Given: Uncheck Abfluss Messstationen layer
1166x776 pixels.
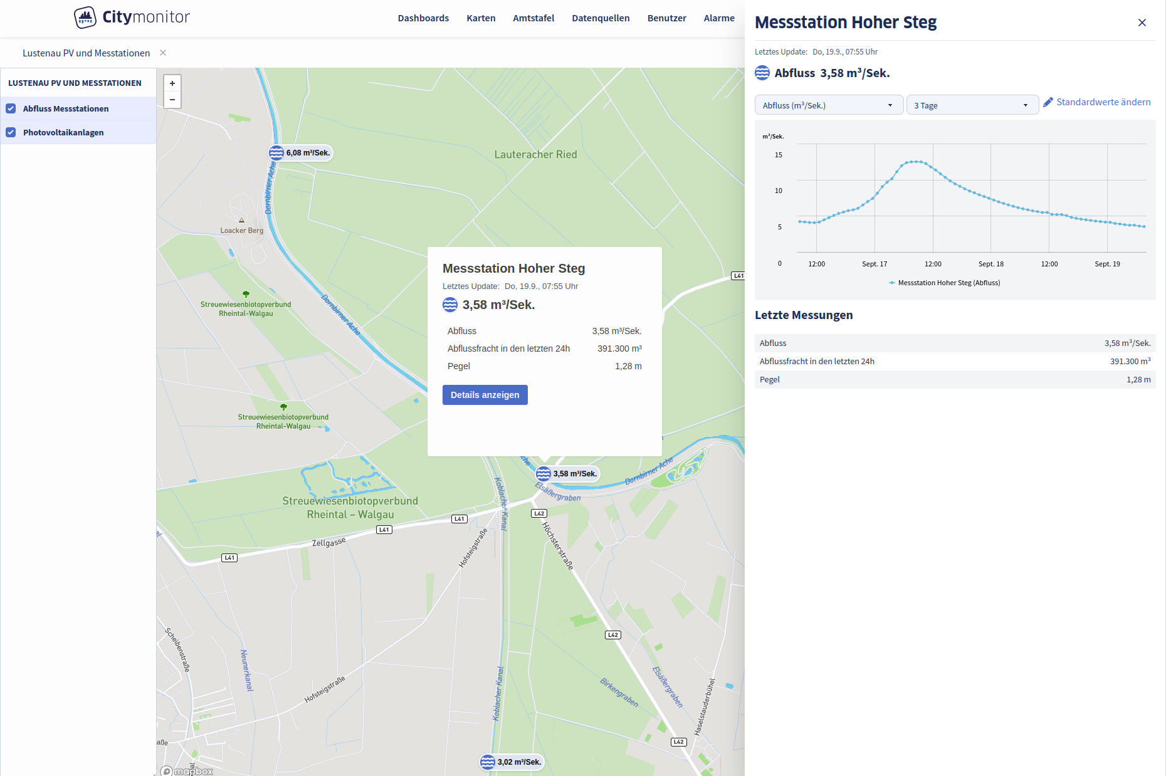Looking at the screenshot, I should coord(11,108).
